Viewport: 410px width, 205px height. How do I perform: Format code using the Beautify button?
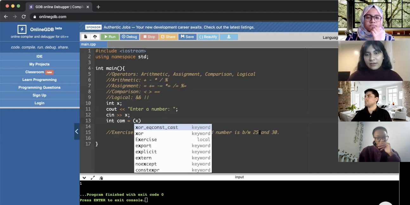(x=208, y=37)
